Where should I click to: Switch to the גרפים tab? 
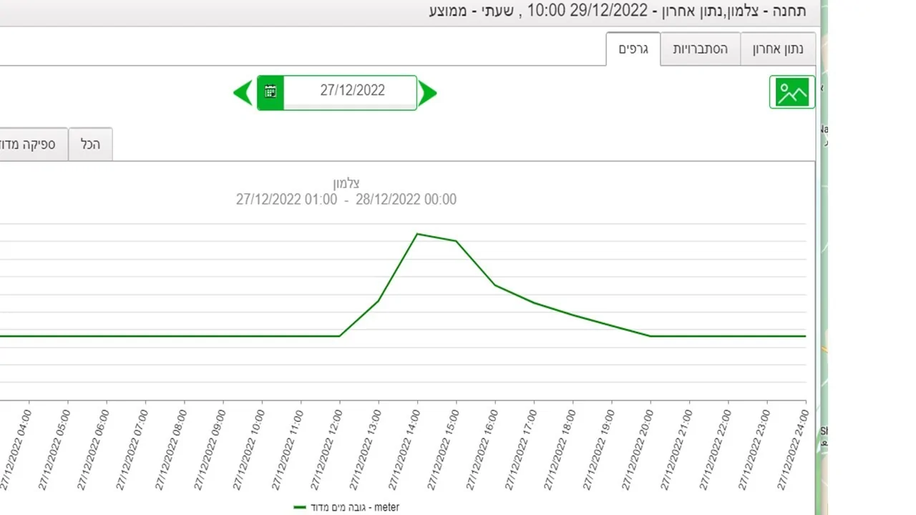coord(633,49)
